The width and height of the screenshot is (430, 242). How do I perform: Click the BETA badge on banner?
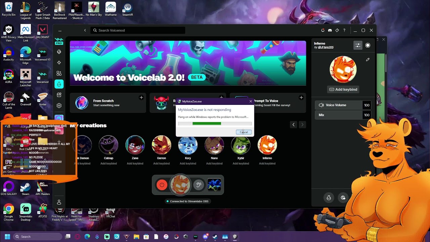click(197, 77)
